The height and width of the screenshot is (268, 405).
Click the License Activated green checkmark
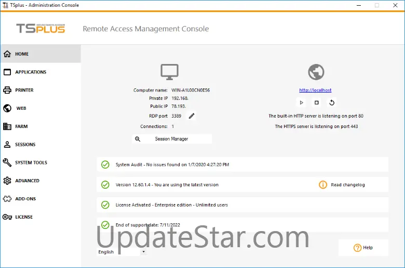point(105,205)
